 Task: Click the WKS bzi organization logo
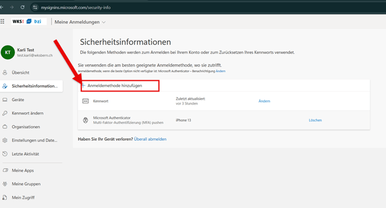coord(29,21)
